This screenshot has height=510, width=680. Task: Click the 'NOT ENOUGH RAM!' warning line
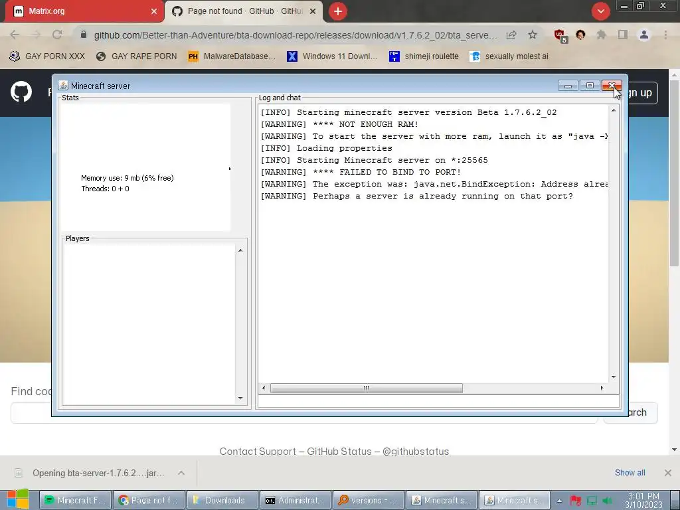(339, 124)
